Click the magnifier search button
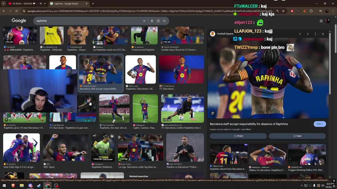 tap(164, 21)
